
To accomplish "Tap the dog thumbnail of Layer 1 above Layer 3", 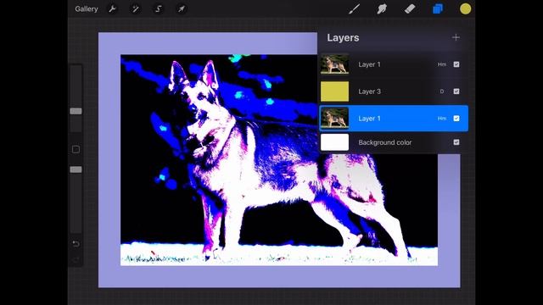I will coord(334,64).
